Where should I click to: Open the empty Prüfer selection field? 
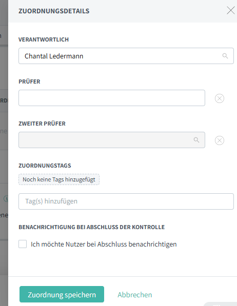click(x=112, y=98)
